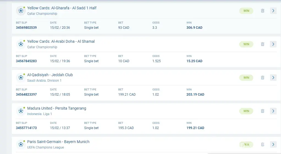
Task: Expand the Al-Arabi Doha - Al Shamal bet
Action: (273, 44)
